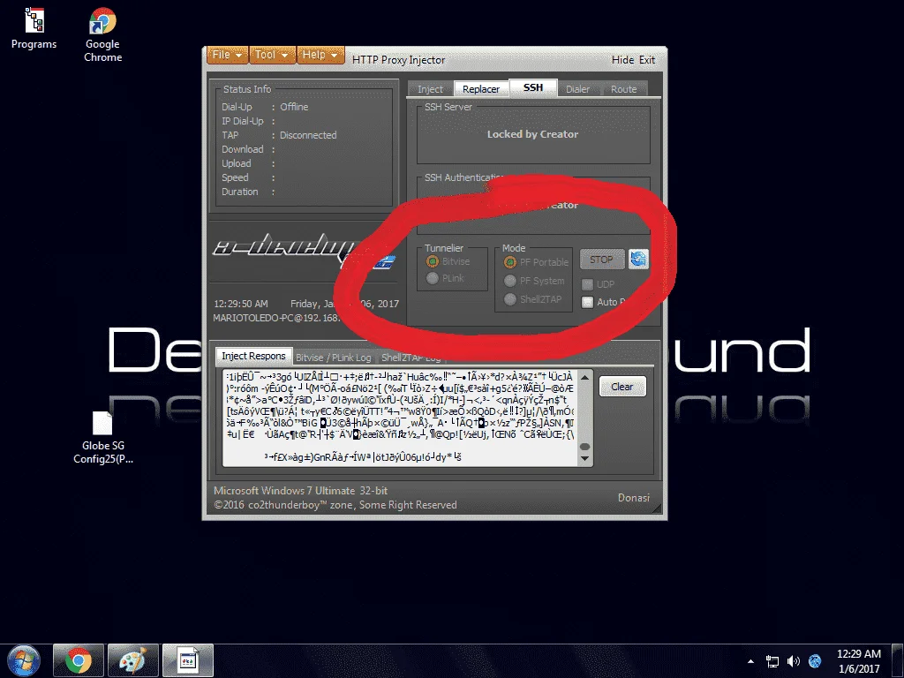Open the Google Chrome desktop shortcut

pos(102,34)
